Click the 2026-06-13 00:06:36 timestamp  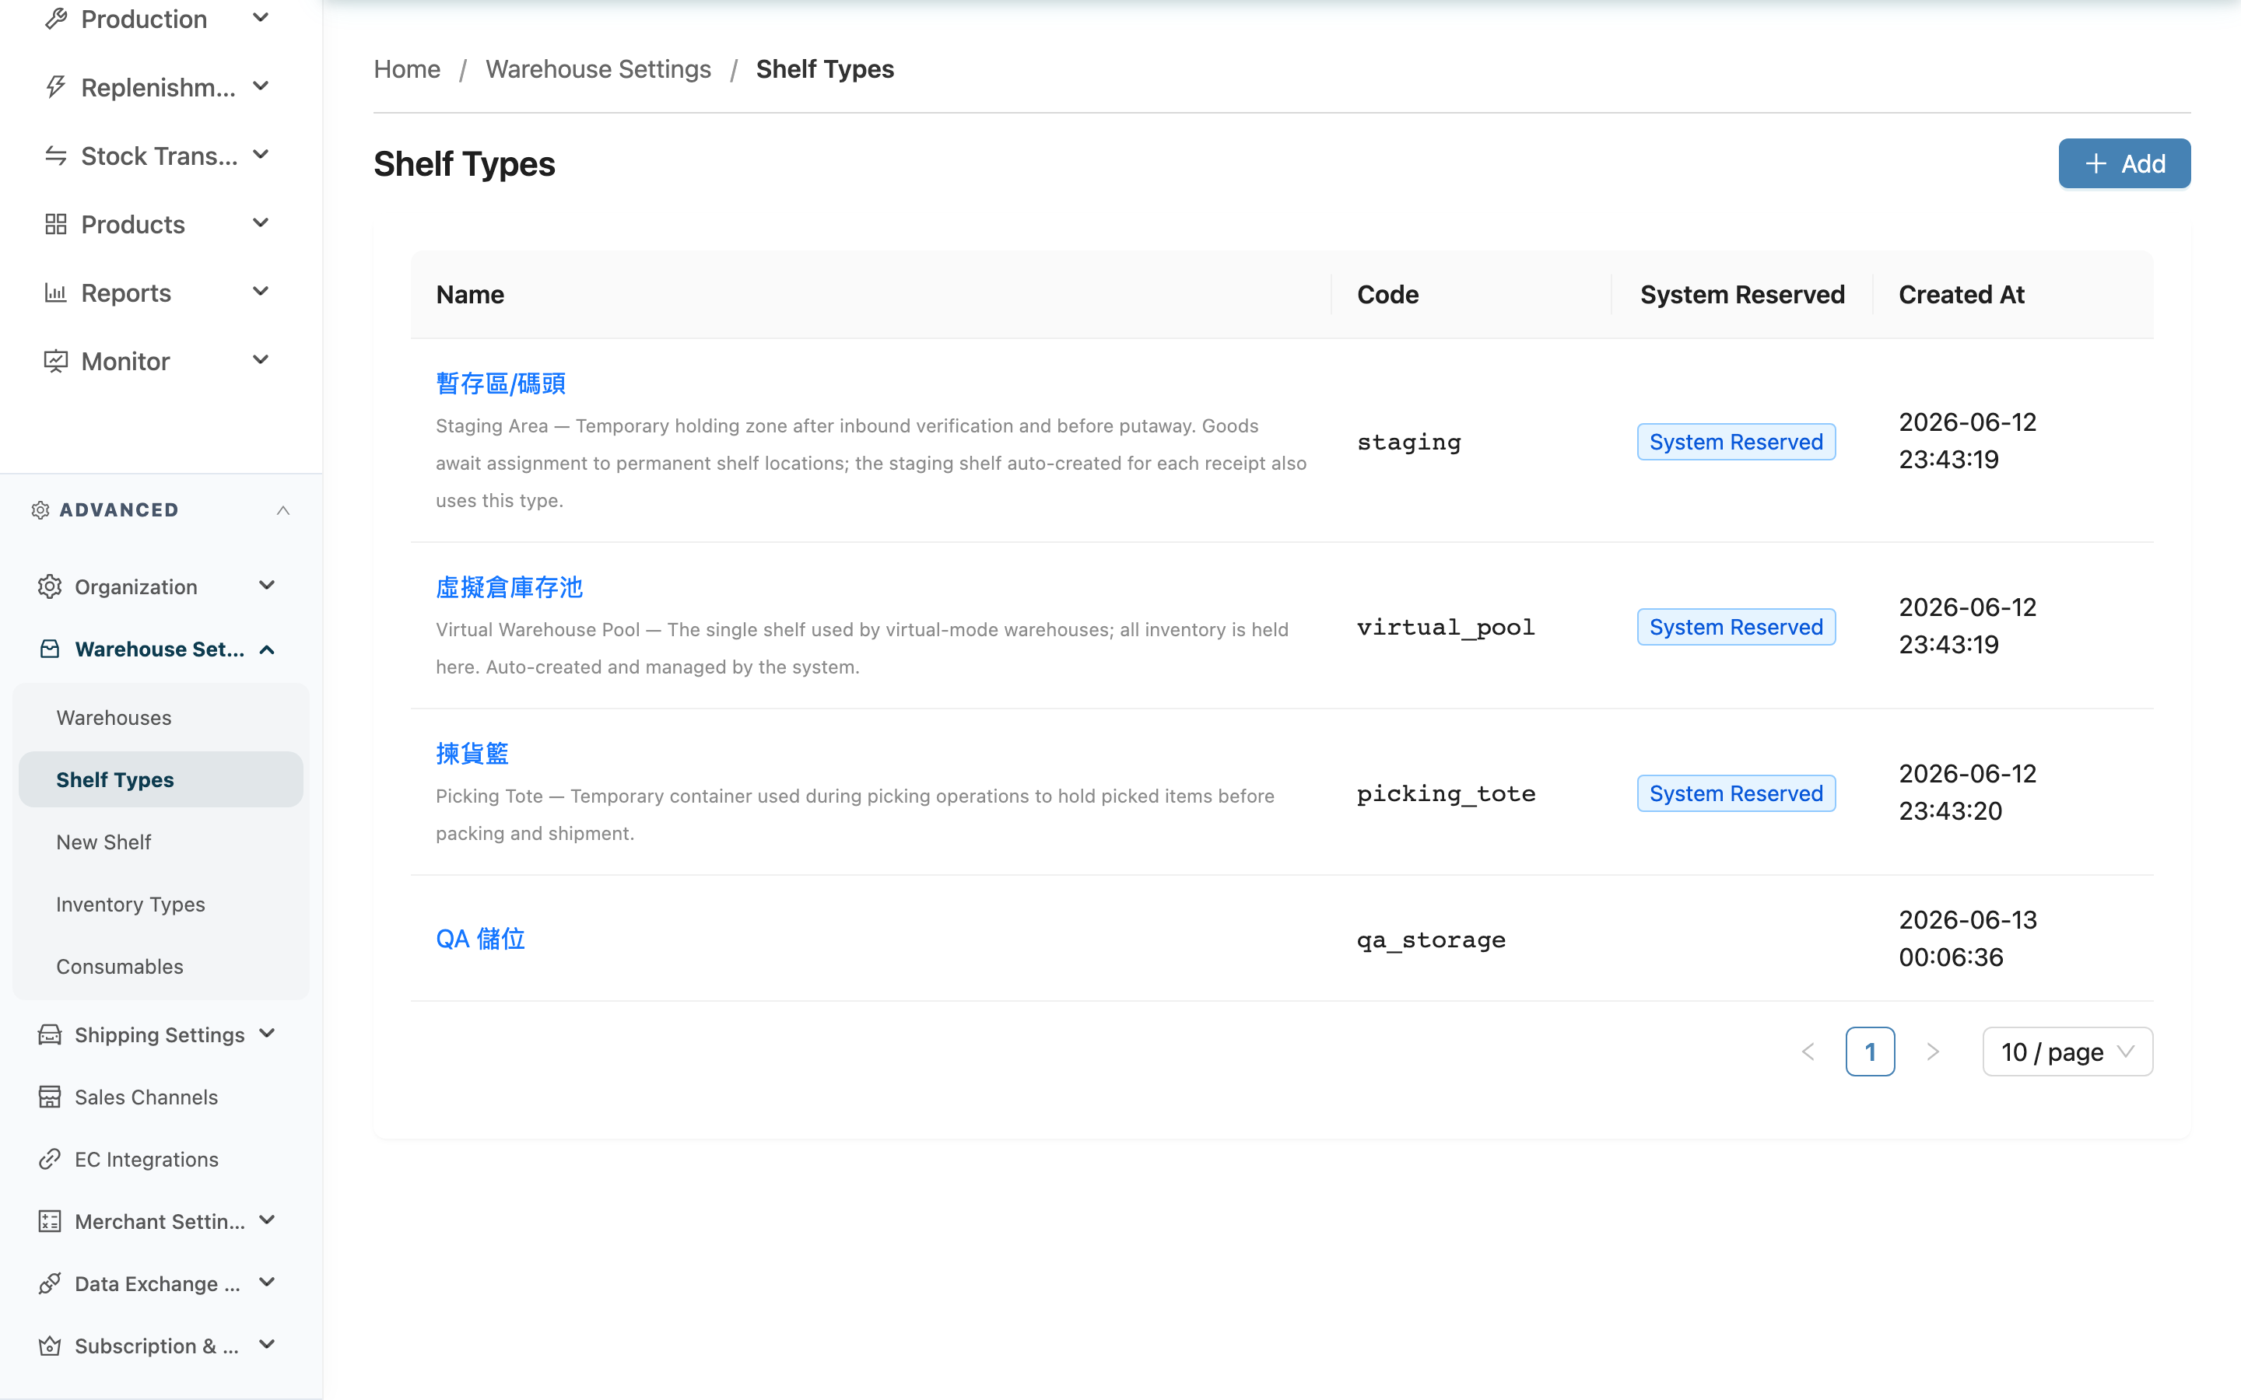click(1968, 938)
